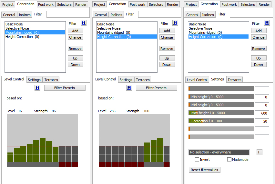
Task: Click Up button in left panel
Action: pyautogui.click(x=75, y=58)
